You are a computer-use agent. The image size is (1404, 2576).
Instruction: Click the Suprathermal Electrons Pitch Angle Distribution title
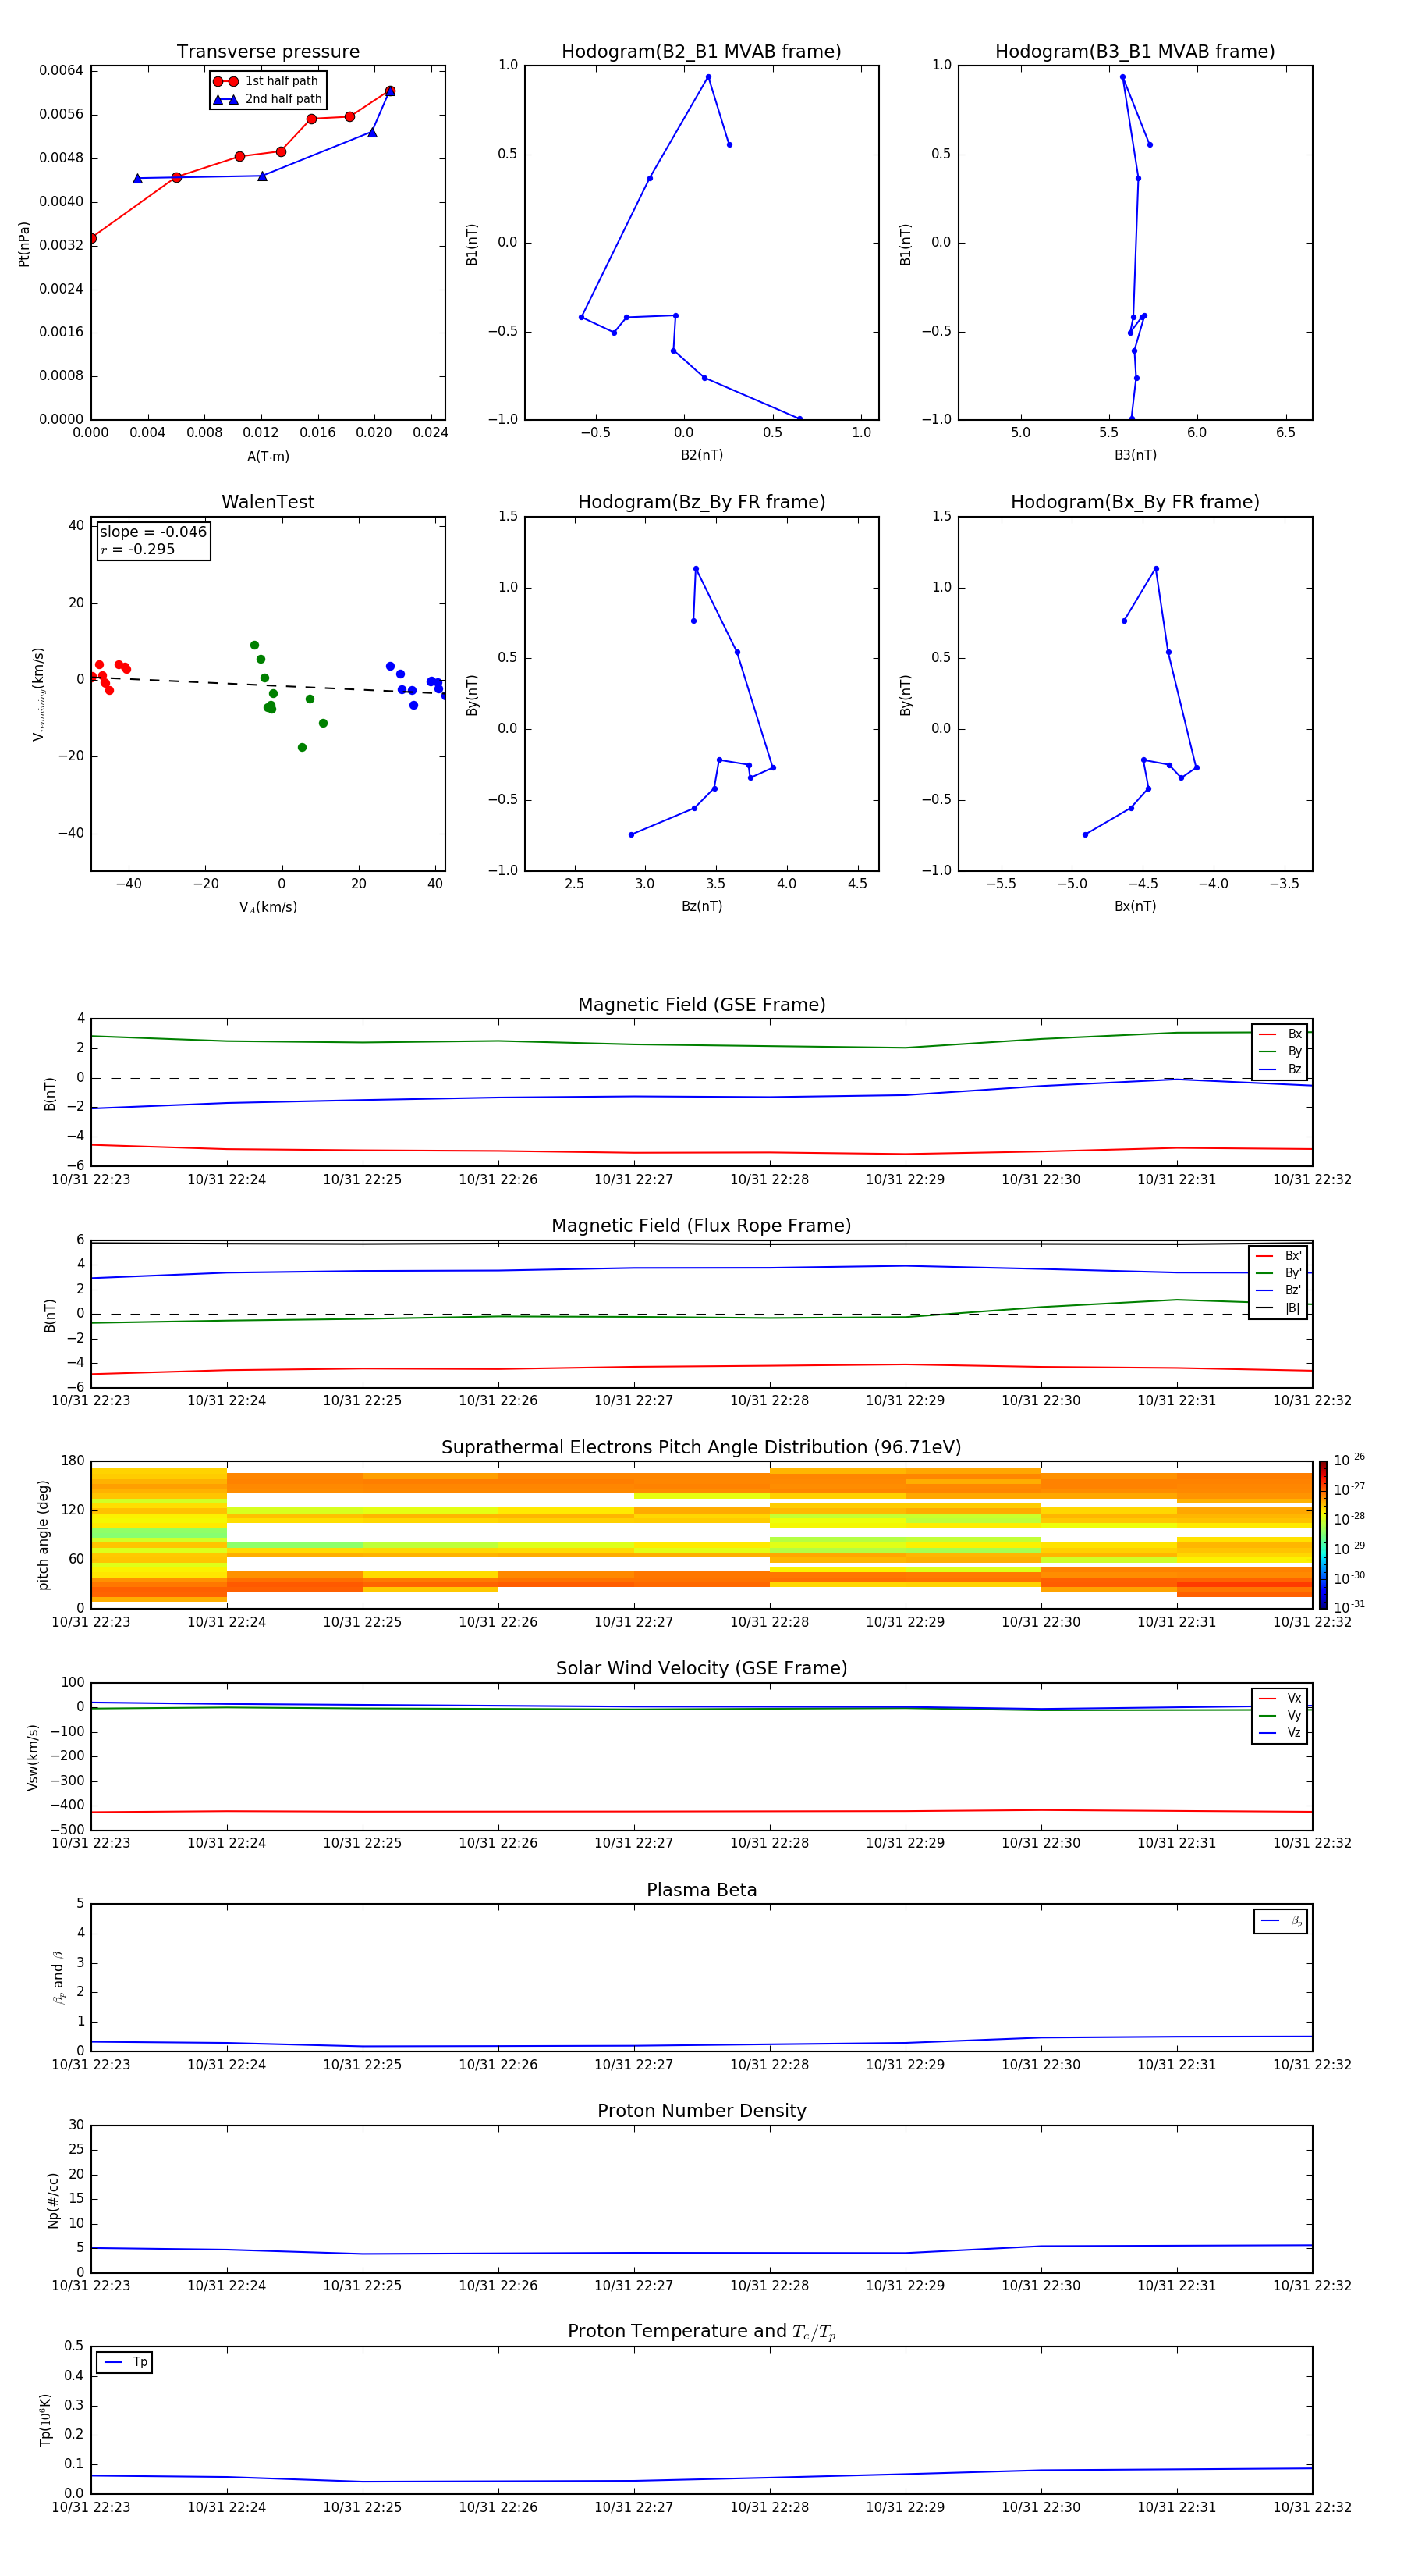point(701,1447)
